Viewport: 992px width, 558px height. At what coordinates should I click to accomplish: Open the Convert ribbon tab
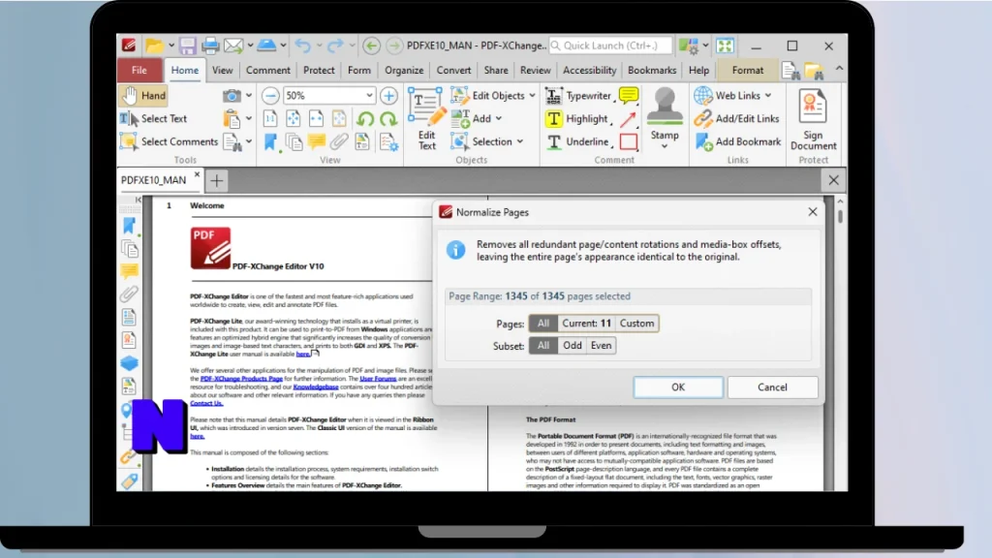point(453,70)
